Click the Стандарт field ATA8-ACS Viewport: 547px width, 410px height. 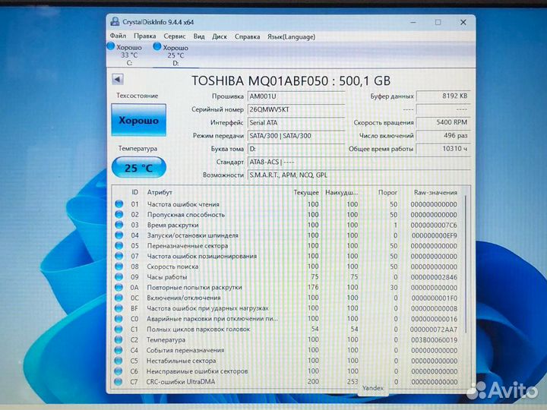click(x=359, y=162)
